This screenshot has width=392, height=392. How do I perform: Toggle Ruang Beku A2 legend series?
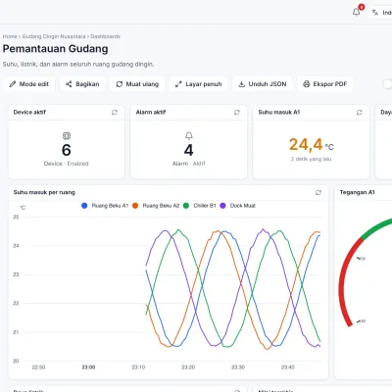coord(156,206)
